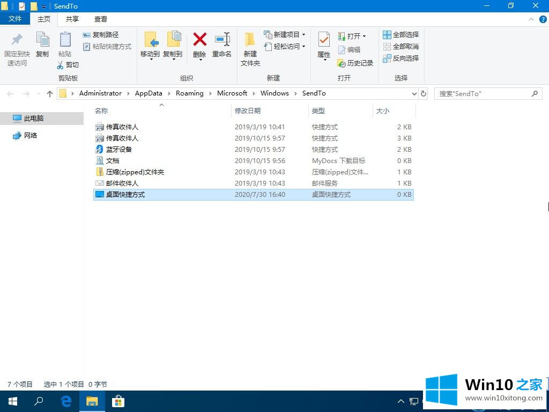The height and width of the screenshot is (412, 549).
Task: Cut with the 剪切 scissors
Action: [68, 65]
